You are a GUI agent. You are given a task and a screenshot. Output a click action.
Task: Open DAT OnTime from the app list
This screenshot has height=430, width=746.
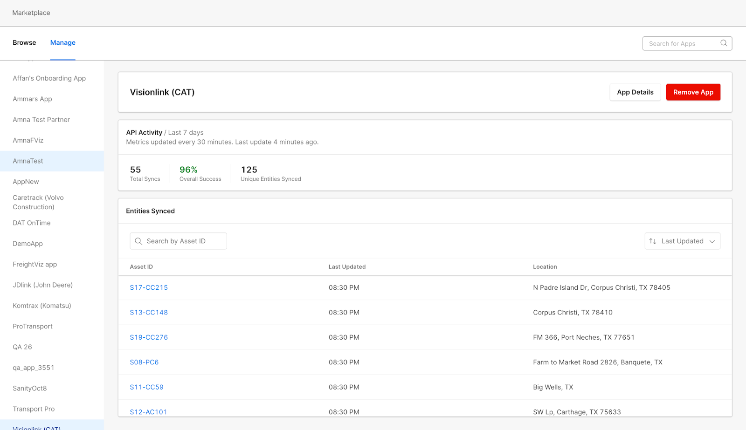[x=32, y=223]
